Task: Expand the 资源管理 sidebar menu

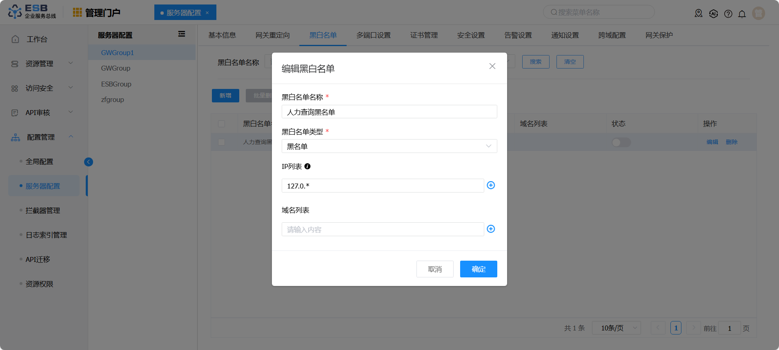Action: click(x=41, y=64)
